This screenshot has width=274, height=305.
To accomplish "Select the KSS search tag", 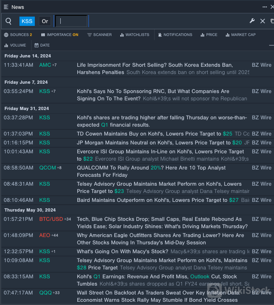I will pos(27,21).
